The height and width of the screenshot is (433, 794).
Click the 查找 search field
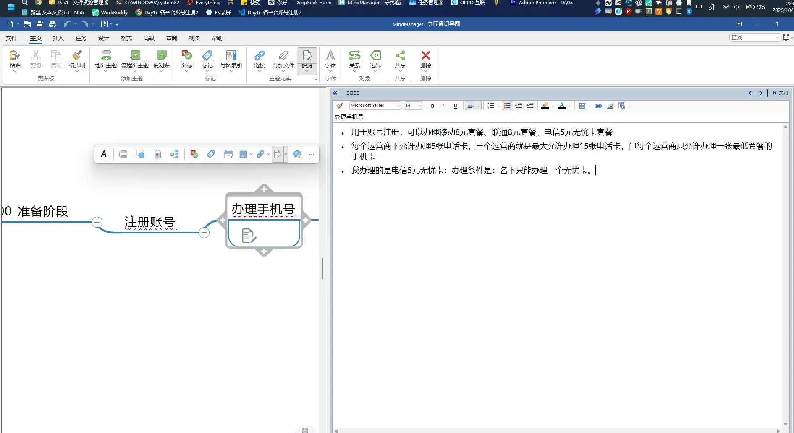pyautogui.click(x=755, y=38)
